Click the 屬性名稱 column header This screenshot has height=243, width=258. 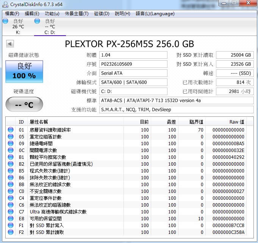(75, 122)
